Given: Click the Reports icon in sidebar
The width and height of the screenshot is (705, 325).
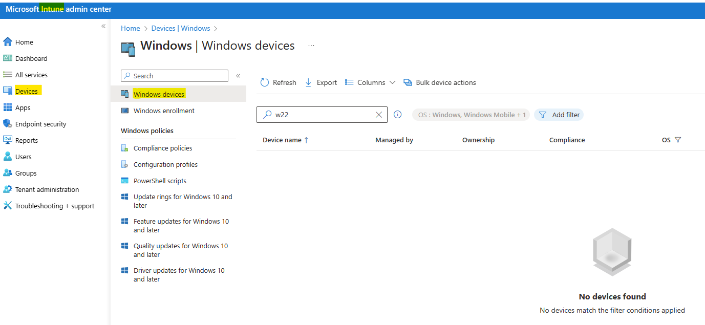Looking at the screenshot, I should pos(7,140).
